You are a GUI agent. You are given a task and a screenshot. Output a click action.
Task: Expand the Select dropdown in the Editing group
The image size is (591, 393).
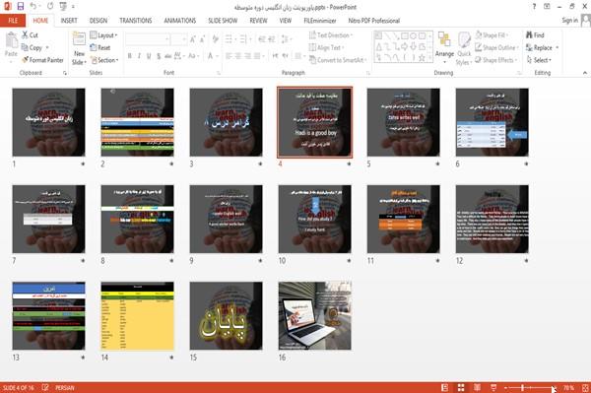[x=540, y=60]
